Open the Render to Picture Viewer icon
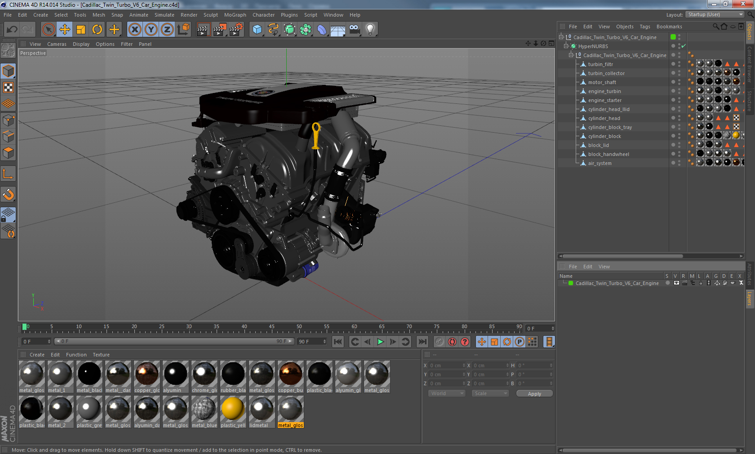755x454 pixels. tap(220, 30)
